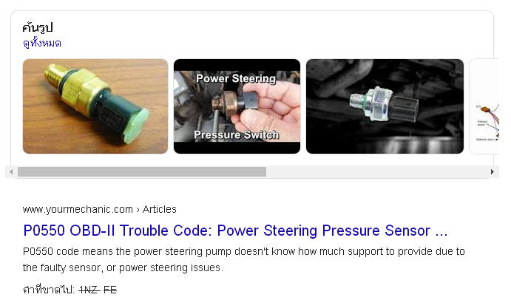The image size is (511, 300).
Task: Select the silver sensor on dark background image
Action: (x=385, y=106)
